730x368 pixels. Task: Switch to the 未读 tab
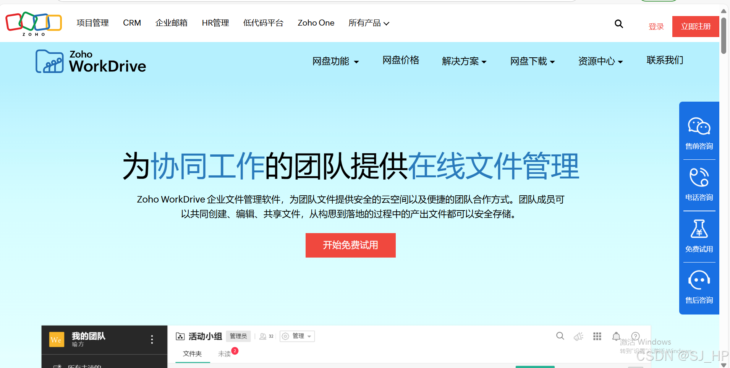(224, 354)
